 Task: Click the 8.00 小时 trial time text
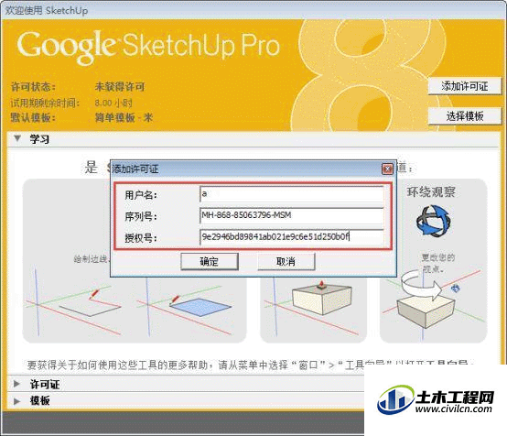(113, 103)
